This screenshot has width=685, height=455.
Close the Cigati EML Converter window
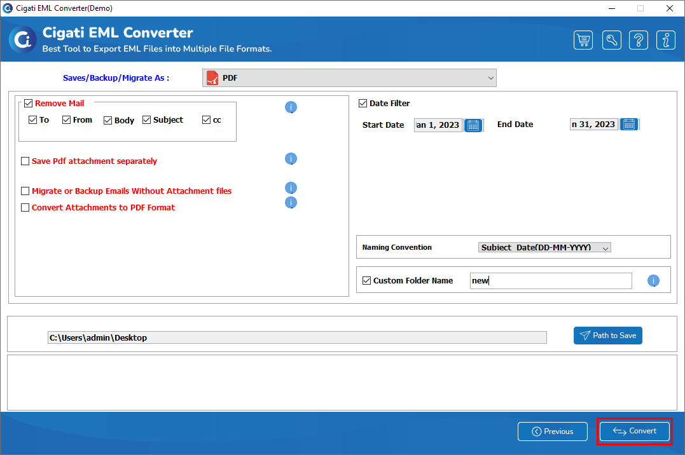(669, 8)
